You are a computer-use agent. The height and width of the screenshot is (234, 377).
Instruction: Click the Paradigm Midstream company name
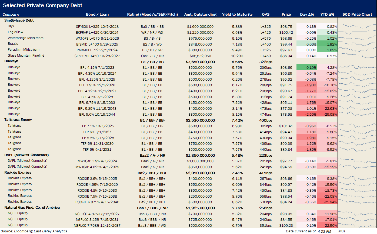click(24, 50)
